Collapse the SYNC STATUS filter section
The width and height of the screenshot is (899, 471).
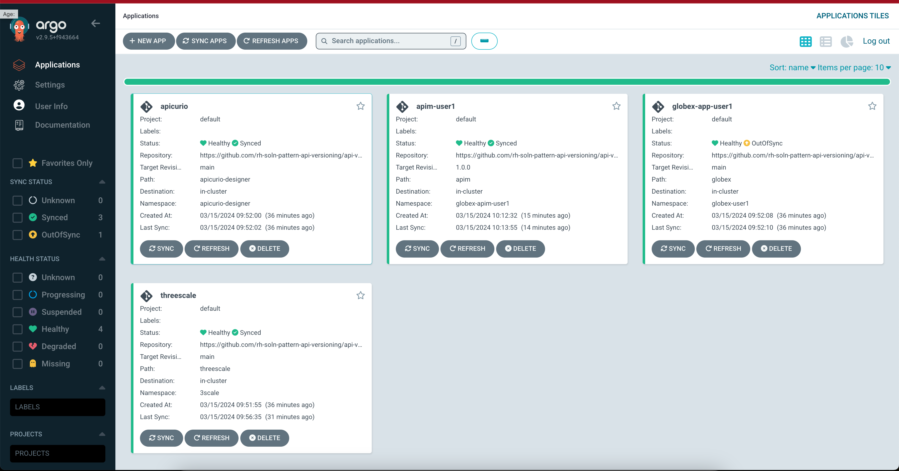pyautogui.click(x=102, y=182)
